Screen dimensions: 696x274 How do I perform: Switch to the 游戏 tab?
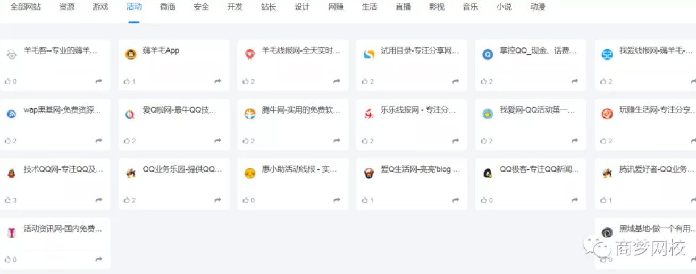click(100, 7)
